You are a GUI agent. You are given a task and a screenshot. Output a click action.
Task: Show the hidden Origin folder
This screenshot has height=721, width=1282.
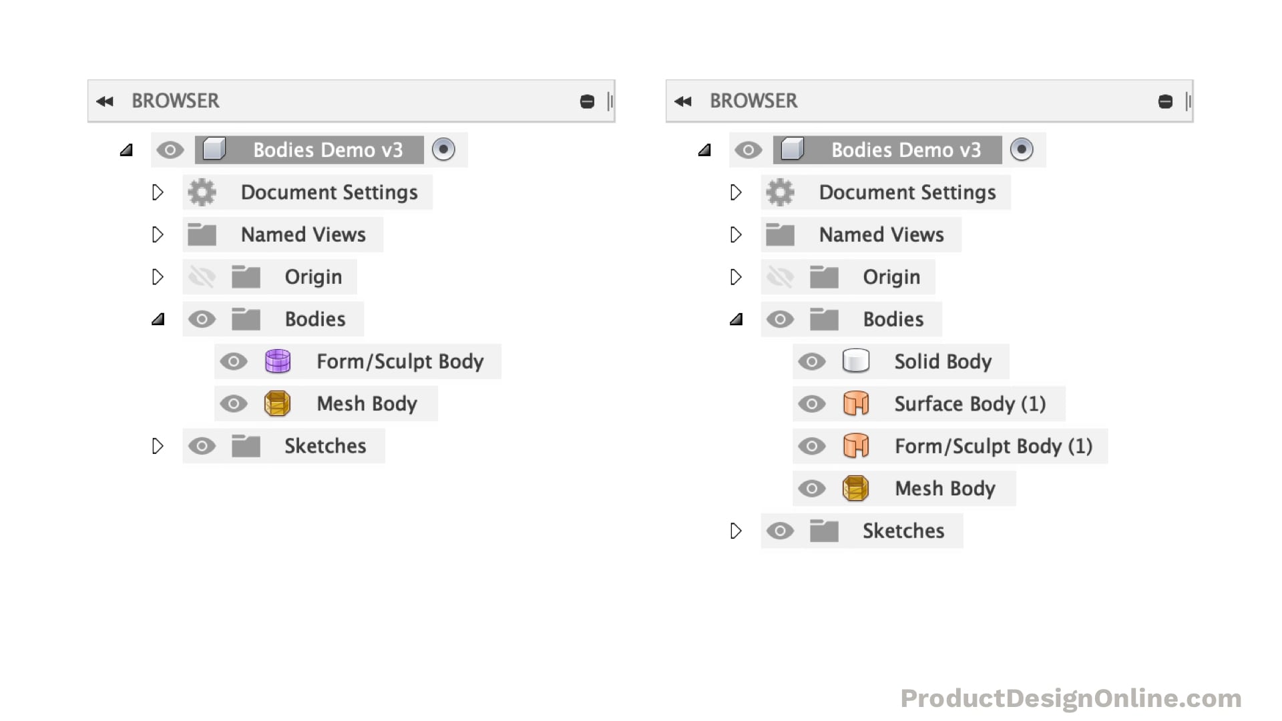coord(202,276)
